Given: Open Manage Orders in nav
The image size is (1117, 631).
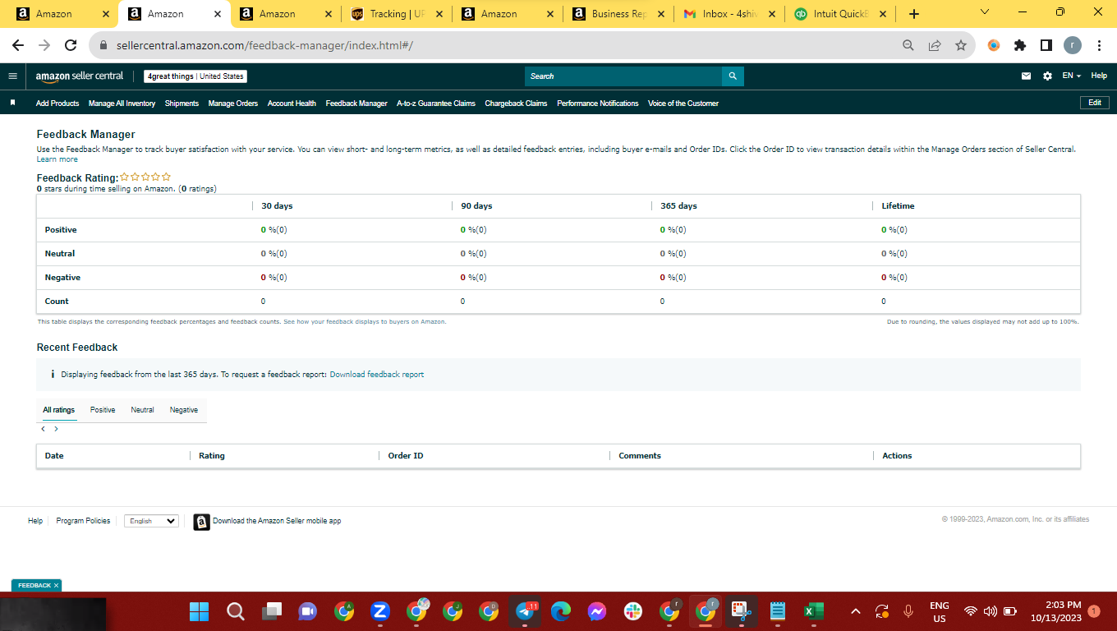Looking at the screenshot, I should 233,104.
